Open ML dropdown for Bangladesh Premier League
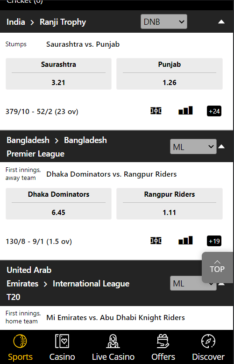Image resolution: width=234 pixels, height=364 pixels. click(x=193, y=146)
